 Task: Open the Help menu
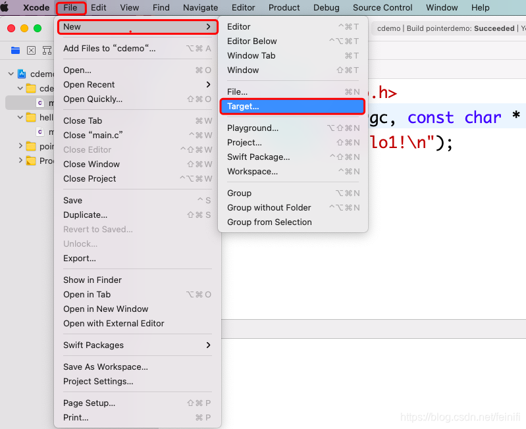tap(480, 7)
